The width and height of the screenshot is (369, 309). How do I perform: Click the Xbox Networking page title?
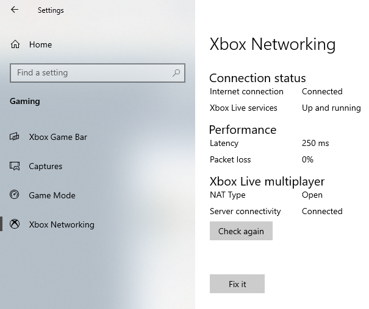coord(273,44)
